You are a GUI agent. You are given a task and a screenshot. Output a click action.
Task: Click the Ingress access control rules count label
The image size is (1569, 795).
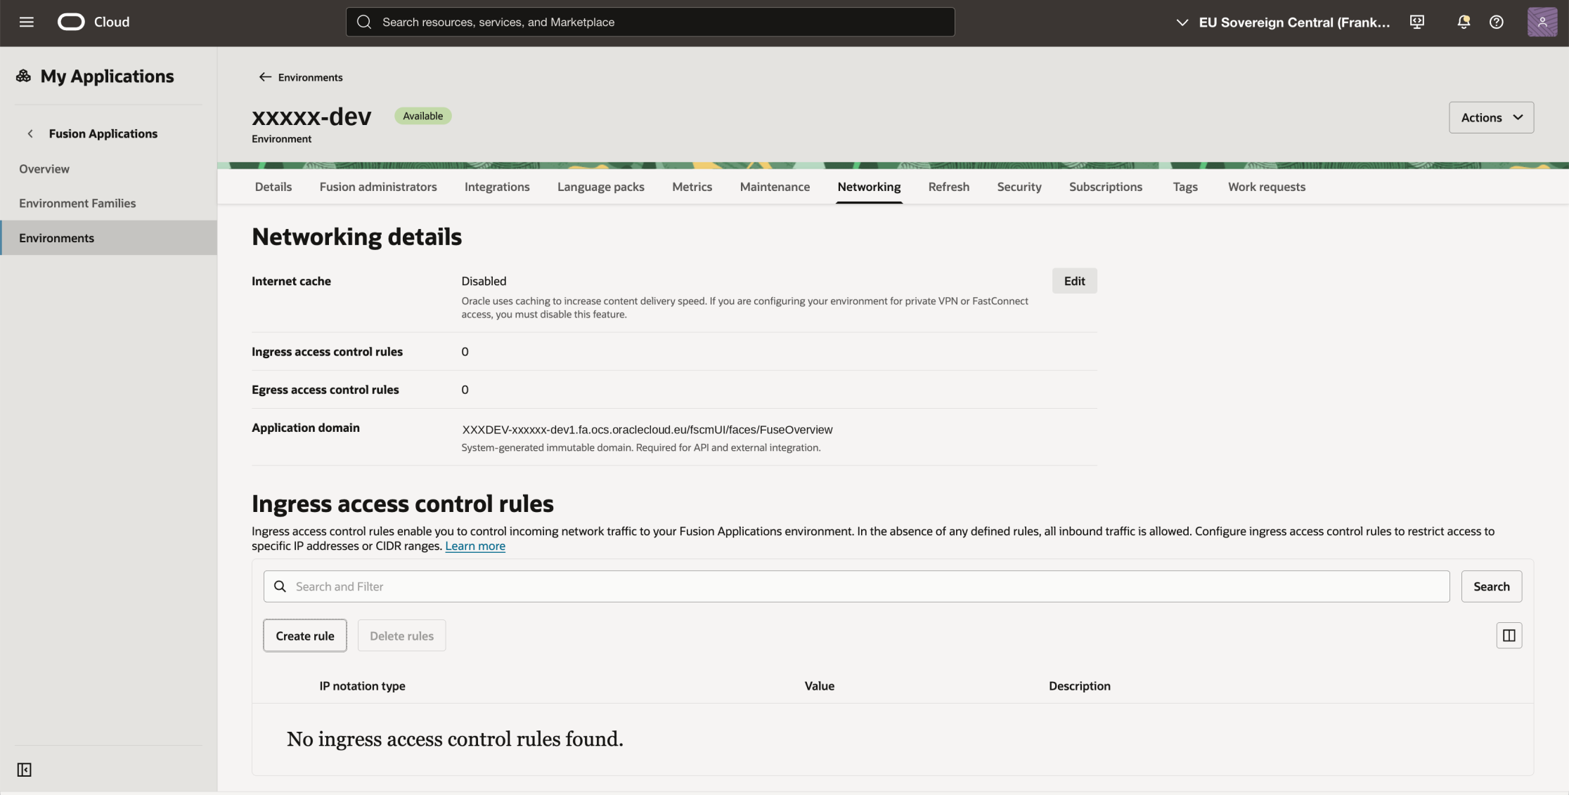[x=327, y=352]
